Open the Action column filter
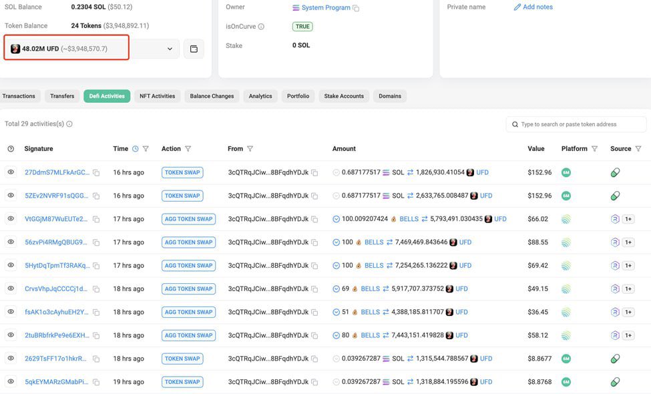Image resolution: width=651 pixels, height=394 pixels. [188, 149]
